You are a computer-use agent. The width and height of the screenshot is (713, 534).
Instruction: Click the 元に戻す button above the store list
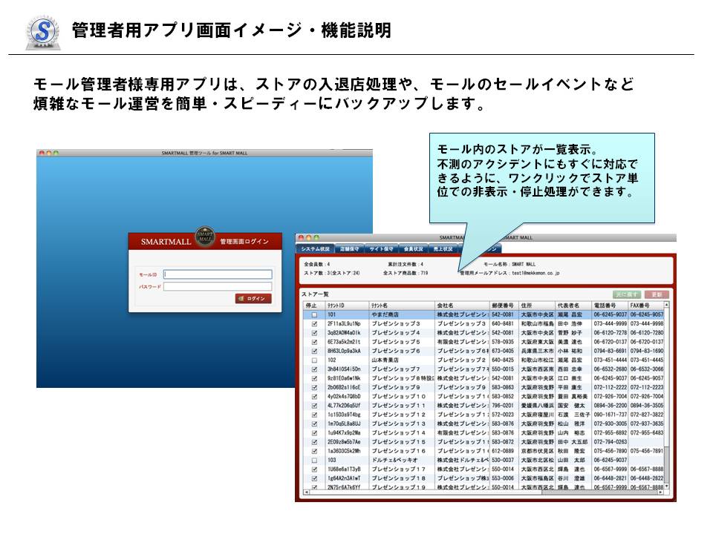tap(627, 294)
